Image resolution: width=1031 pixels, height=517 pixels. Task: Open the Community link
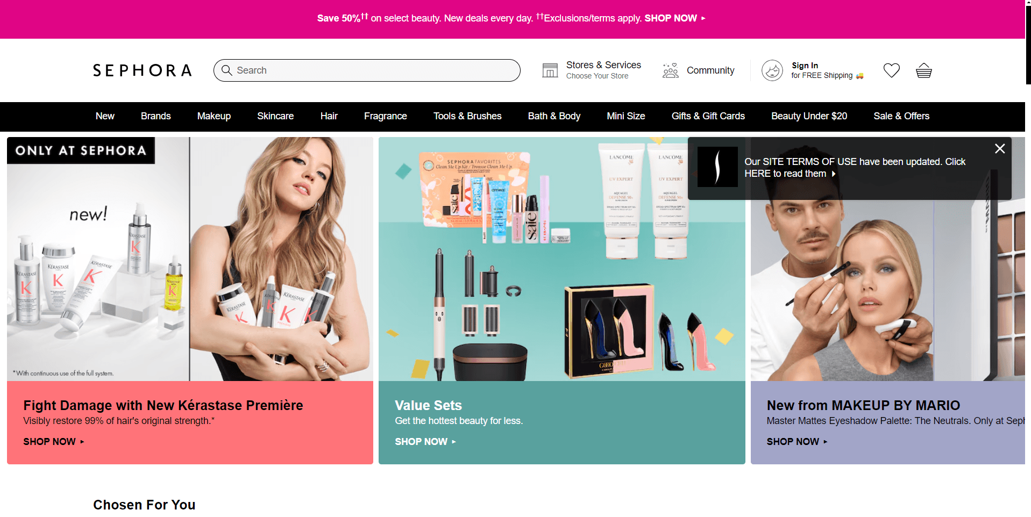click(710, 70)
